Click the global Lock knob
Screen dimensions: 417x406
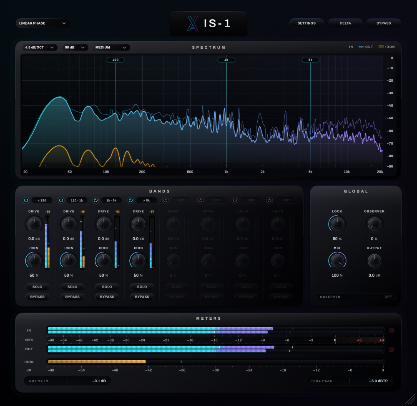click(x=337, y=224)
